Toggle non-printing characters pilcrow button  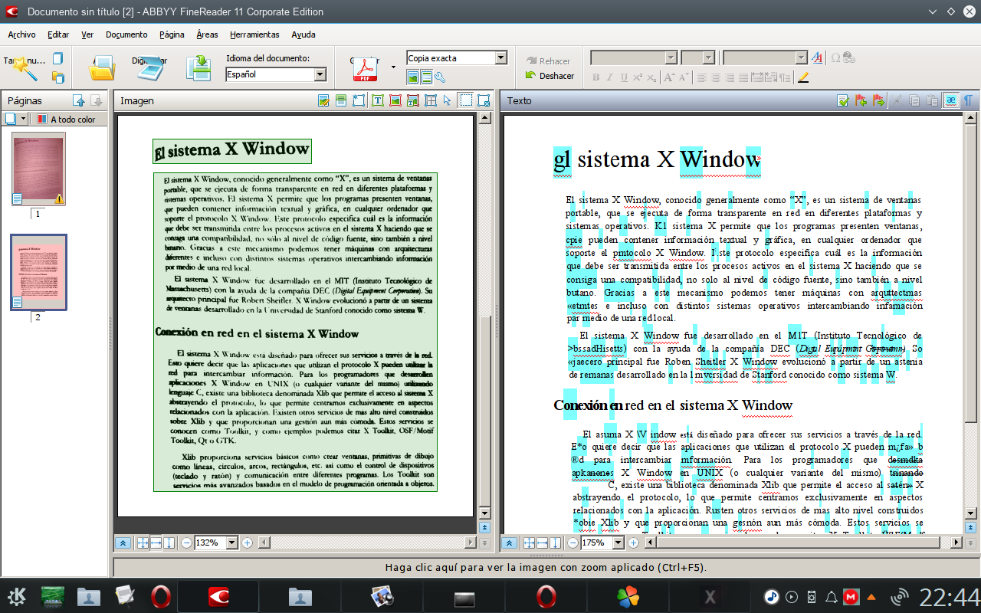968,100
